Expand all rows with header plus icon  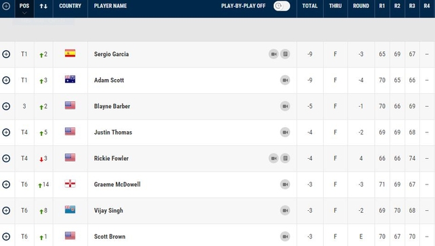coord(6,6)
